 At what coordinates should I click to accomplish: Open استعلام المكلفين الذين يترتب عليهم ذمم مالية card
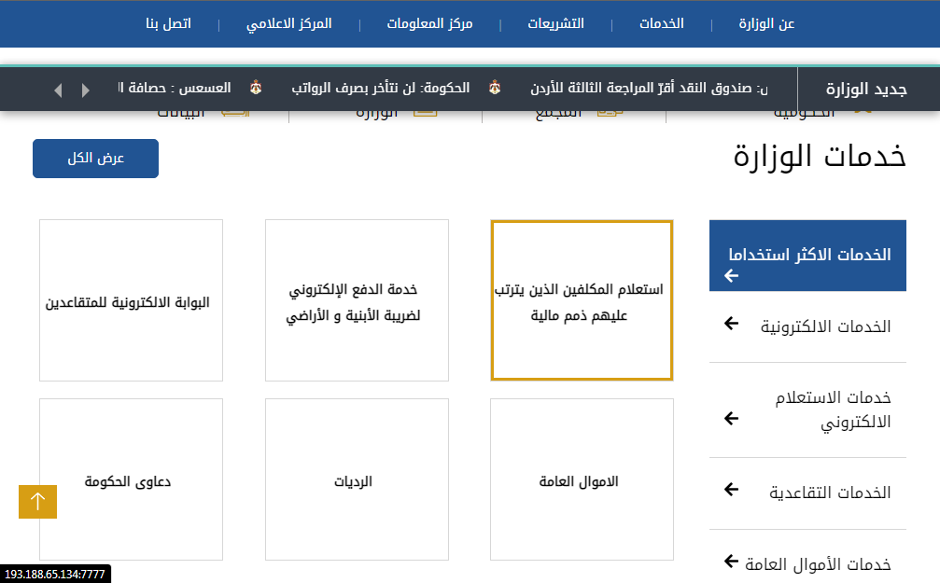[582, 301]
